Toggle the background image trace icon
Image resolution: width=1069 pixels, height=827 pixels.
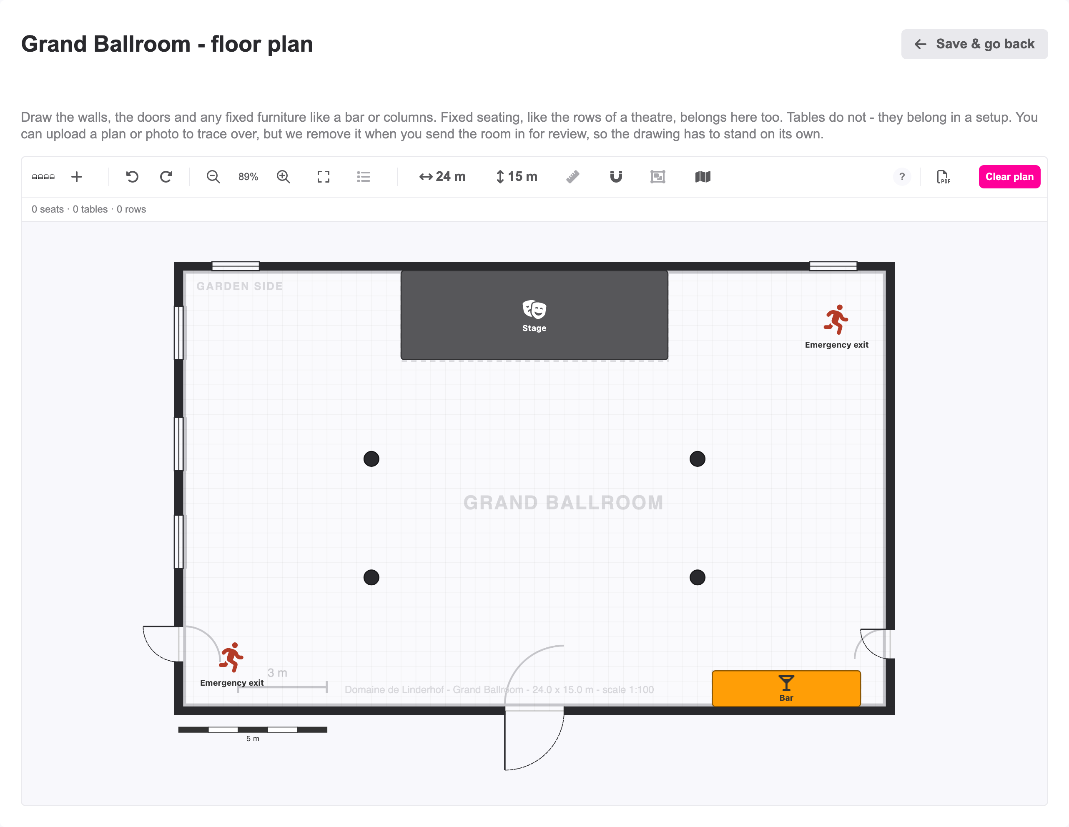point(658,177)
